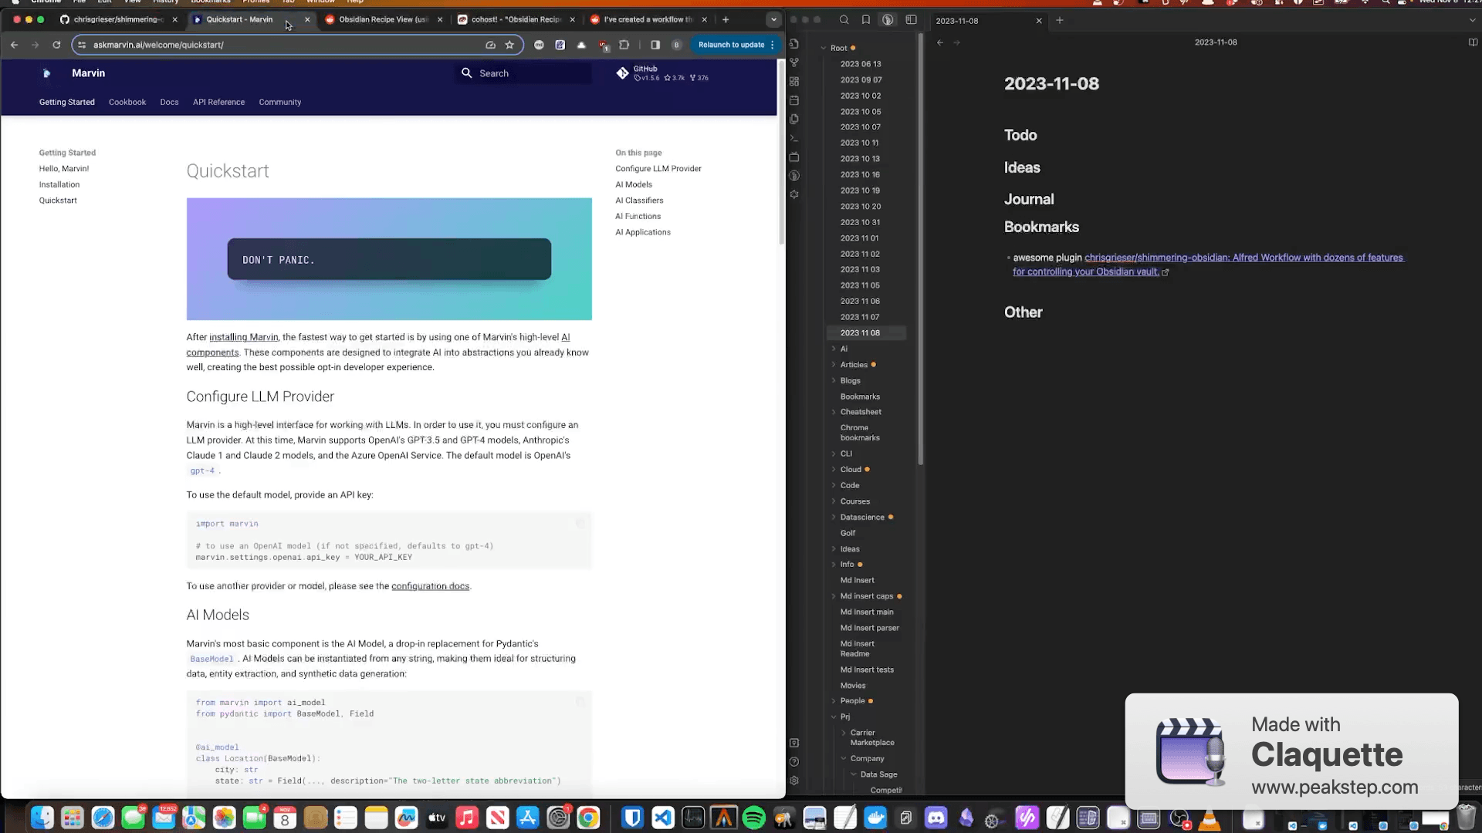Open Obsidian search pane icon
1482x833 pixels.
pyautogui.click(x=844, y=20)
